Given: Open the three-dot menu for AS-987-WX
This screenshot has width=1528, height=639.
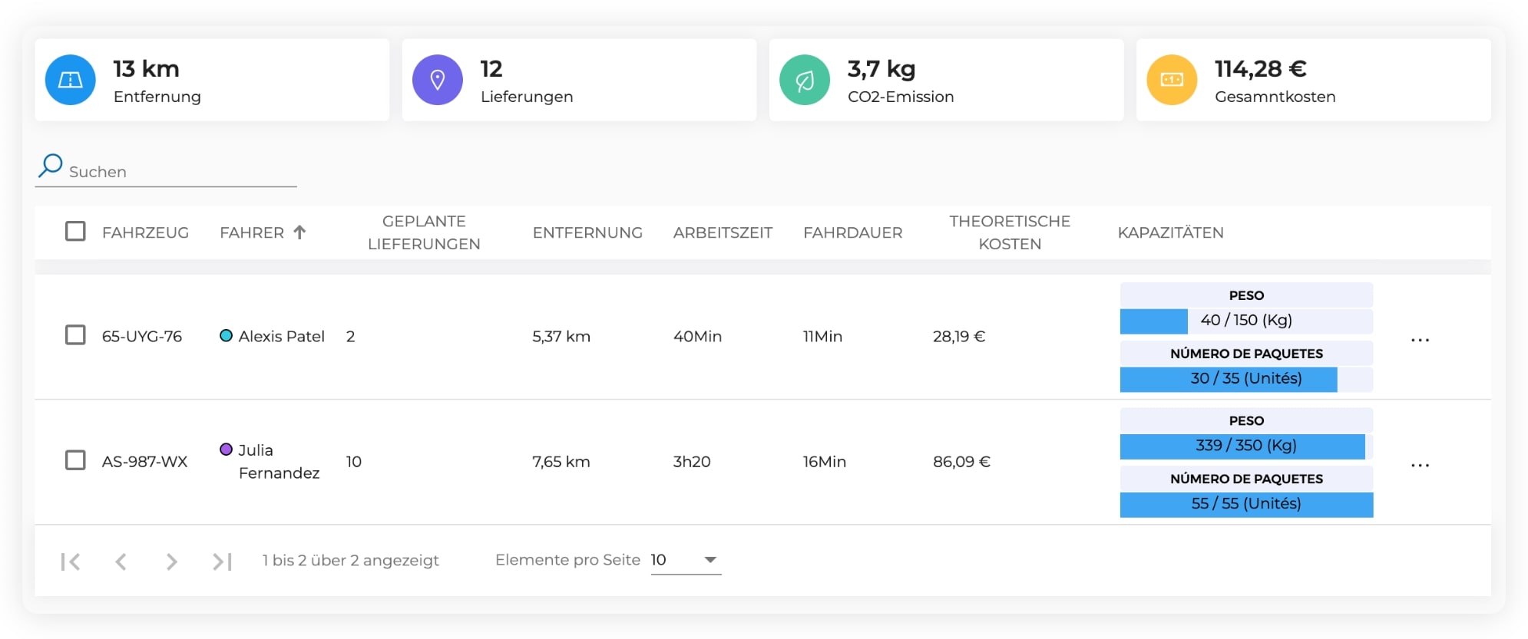Looking at the screenshot, I should pos(1420,465).
